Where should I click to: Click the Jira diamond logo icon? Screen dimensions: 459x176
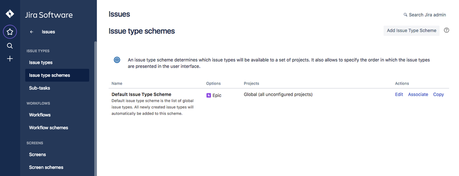(x=10, y=14)
